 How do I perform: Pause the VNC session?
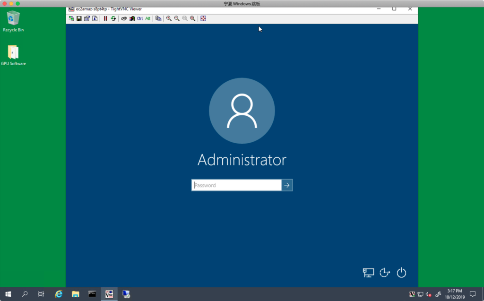(105, 18)
